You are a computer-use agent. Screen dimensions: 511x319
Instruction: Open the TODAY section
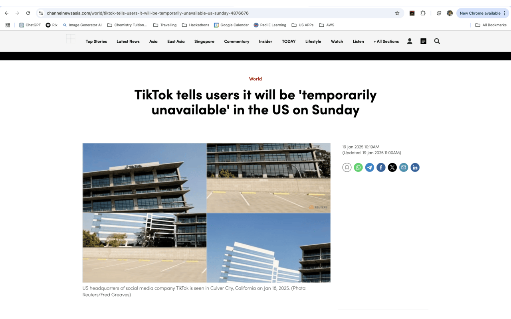[289, 41]
